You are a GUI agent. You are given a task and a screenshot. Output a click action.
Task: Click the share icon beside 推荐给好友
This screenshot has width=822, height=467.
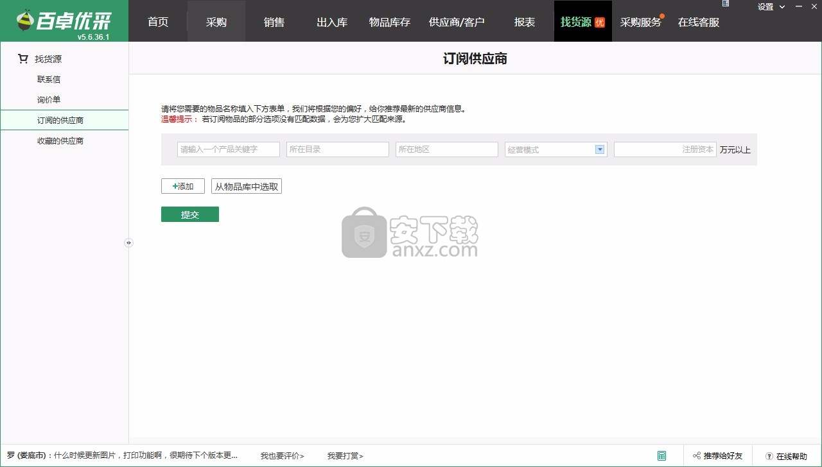click(x=697, y=456)
